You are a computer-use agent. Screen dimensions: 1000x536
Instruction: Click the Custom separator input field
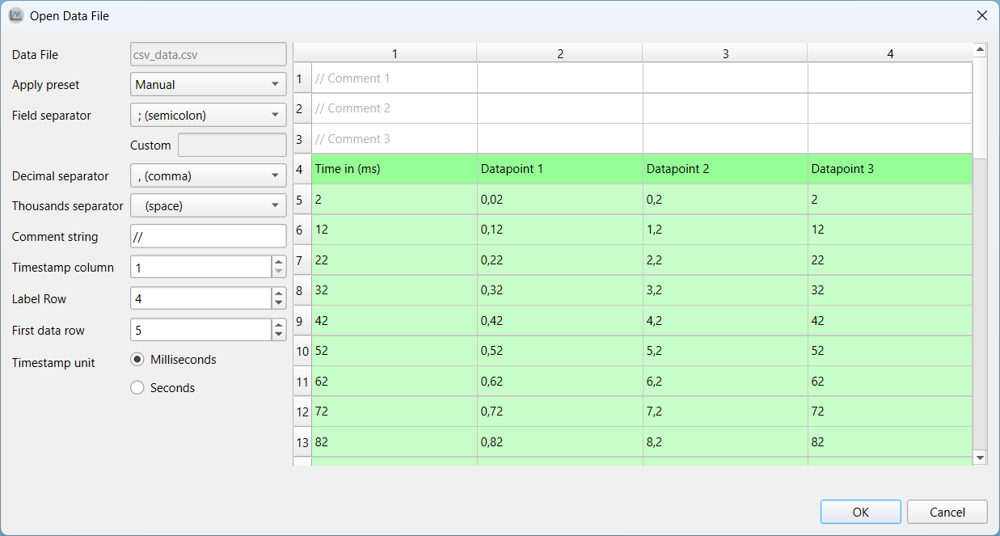[x=232, y=146]
